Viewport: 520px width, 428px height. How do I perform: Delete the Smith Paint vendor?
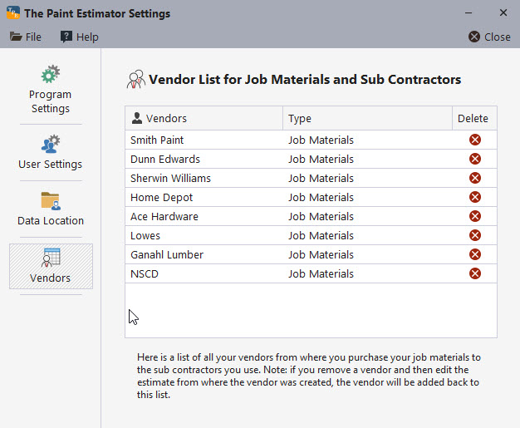(x=475, y=140)
